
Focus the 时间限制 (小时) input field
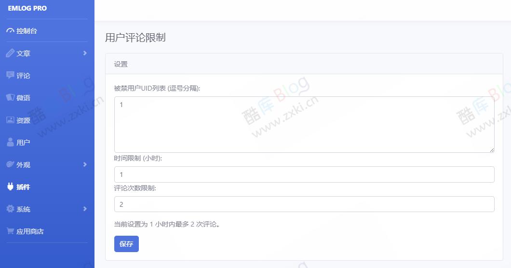click(x=304, y=174)
